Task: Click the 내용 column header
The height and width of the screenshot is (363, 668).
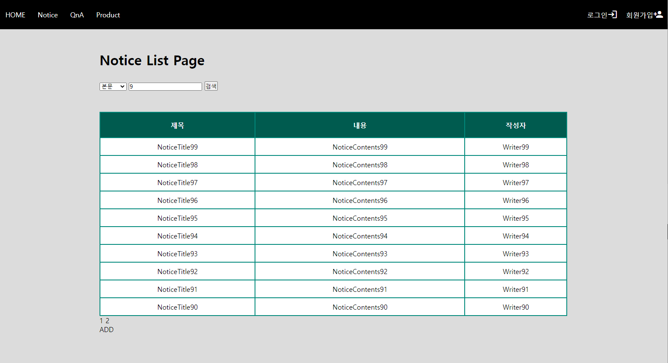Action: click(x=360, y=125)
